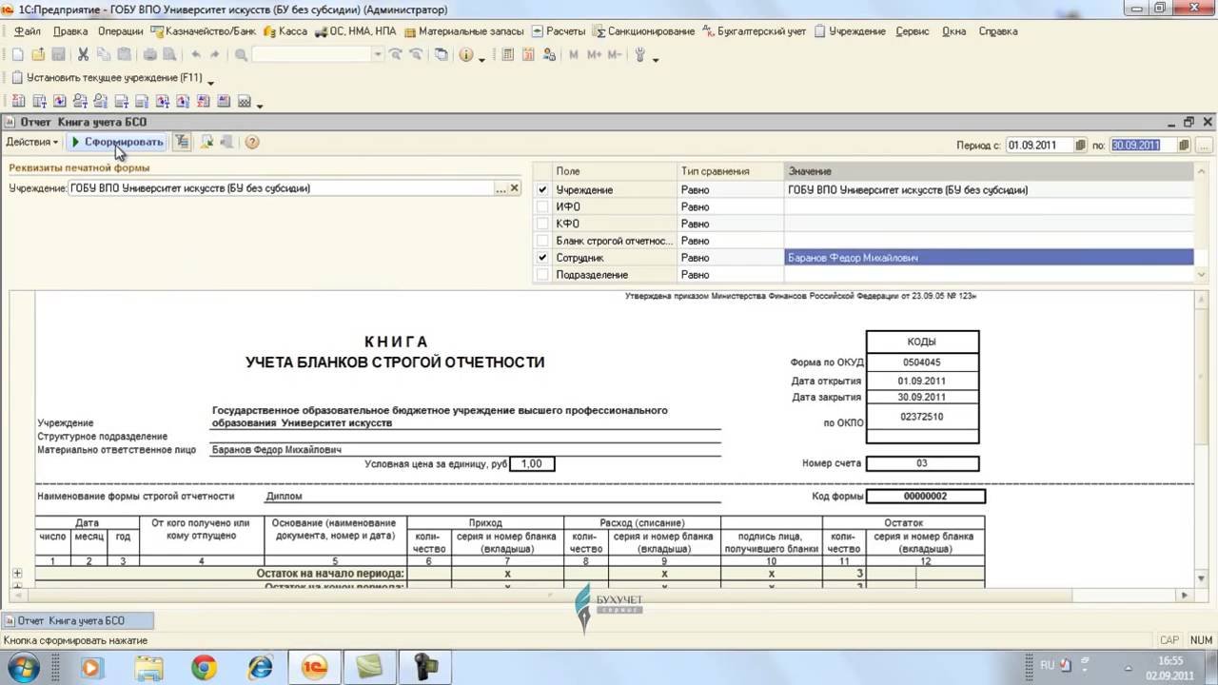Enable the Бланк строгой отчетности filter checkbox

(542, 242)
